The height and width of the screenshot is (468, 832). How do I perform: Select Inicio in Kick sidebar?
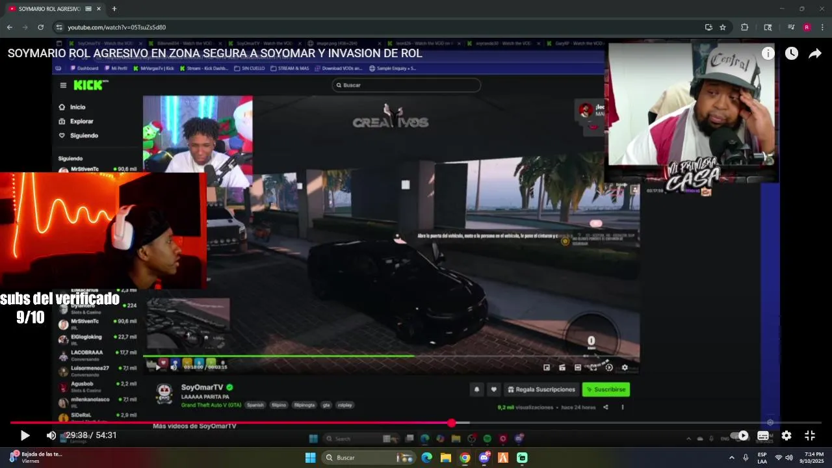click(72, 107)
